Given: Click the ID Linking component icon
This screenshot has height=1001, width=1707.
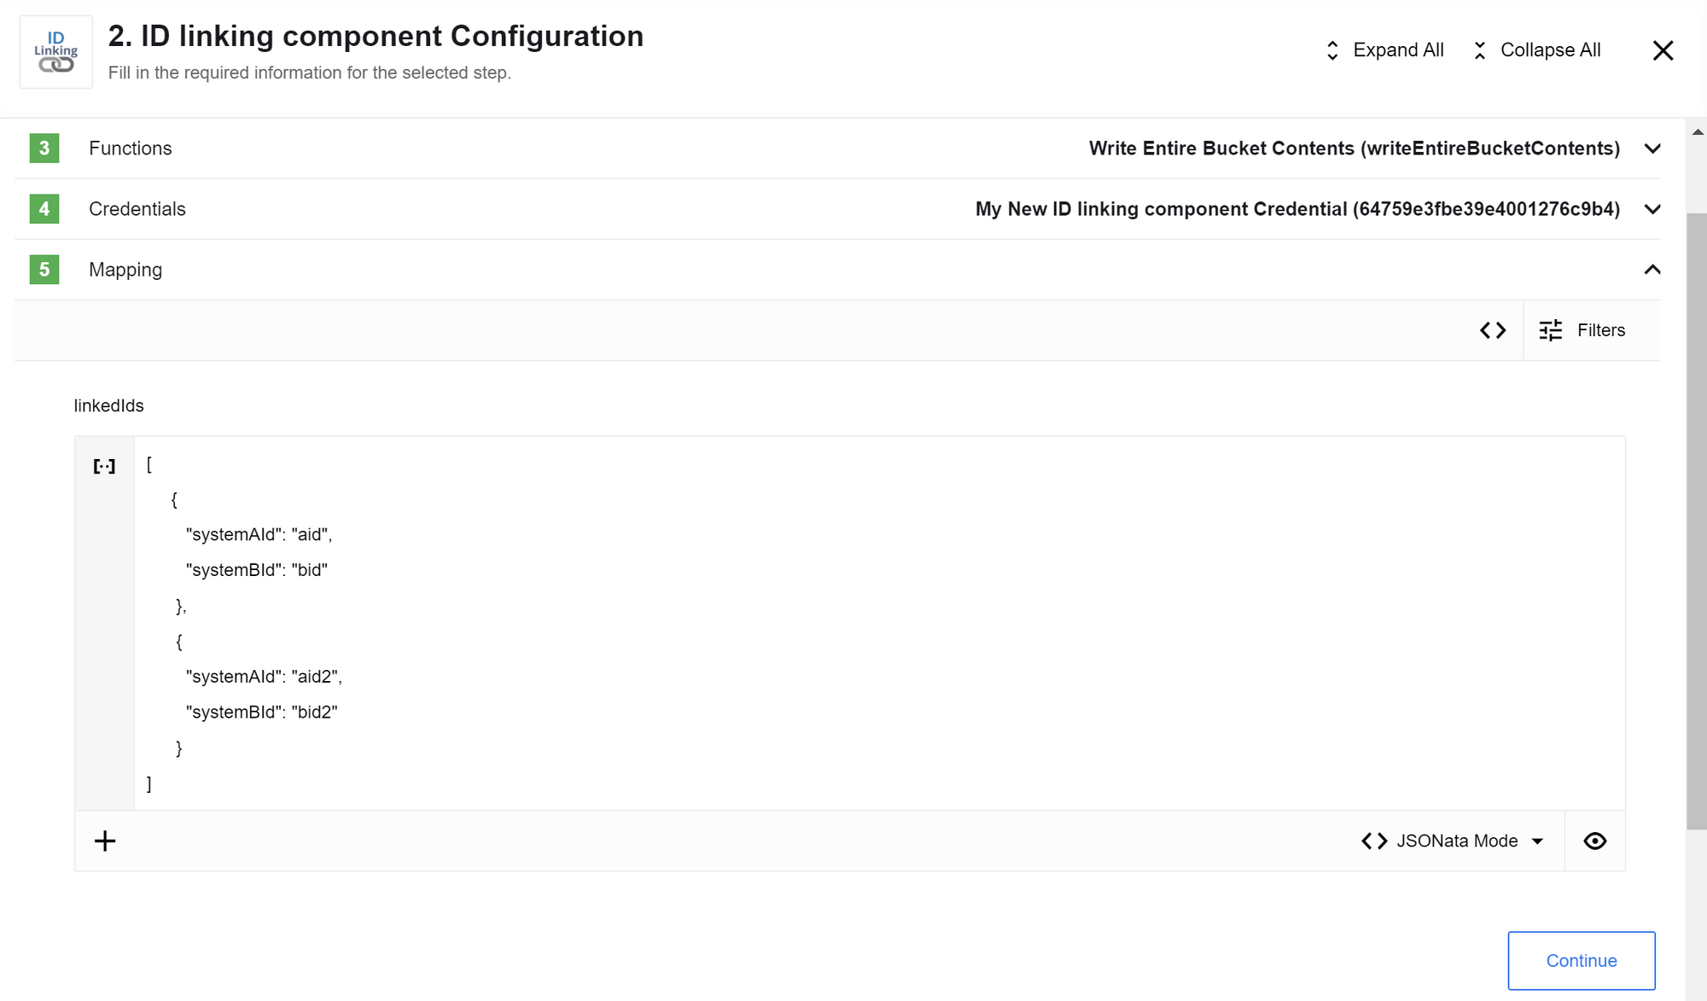Looking at the screenshot, I should click(56, 50).
